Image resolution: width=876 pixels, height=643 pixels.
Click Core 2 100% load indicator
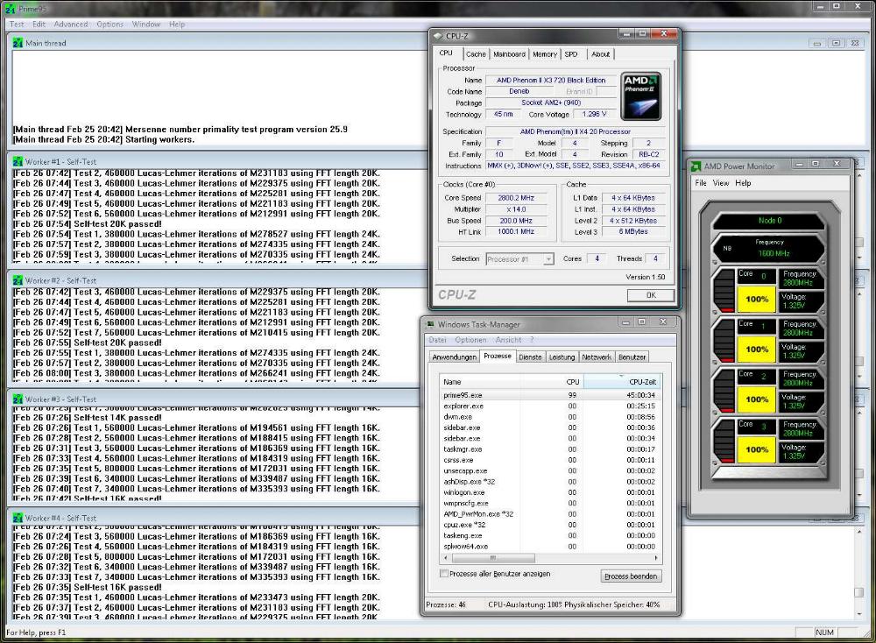pyautogui.click(x=757, y=399)
